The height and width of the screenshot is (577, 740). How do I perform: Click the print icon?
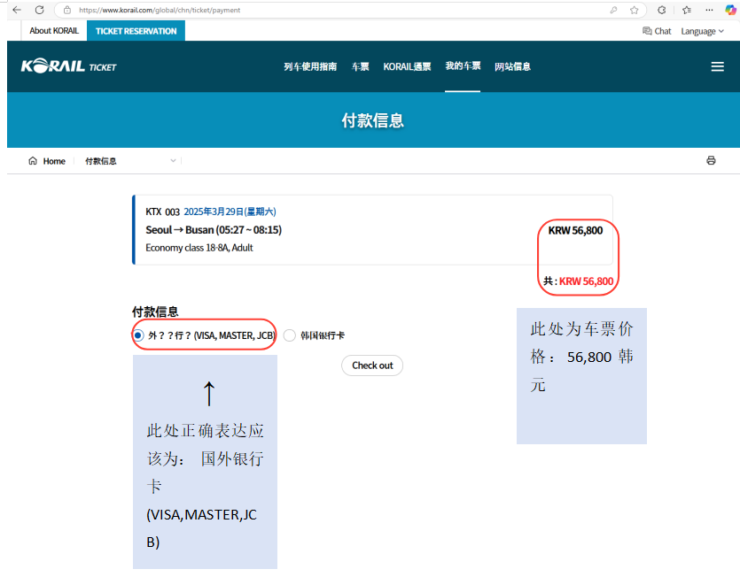tap(711, 161)
